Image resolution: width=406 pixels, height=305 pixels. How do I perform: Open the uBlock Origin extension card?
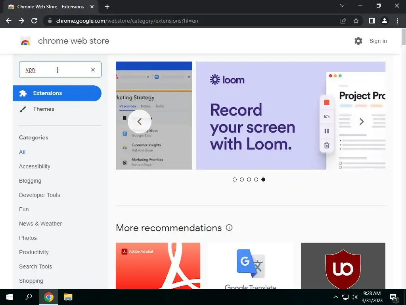343,266
